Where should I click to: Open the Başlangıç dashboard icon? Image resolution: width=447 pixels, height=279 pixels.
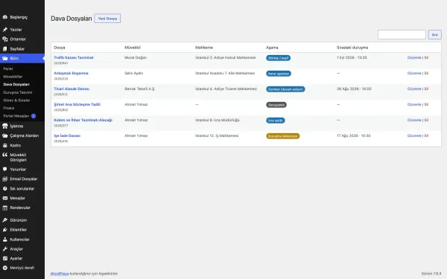(5, 17)
